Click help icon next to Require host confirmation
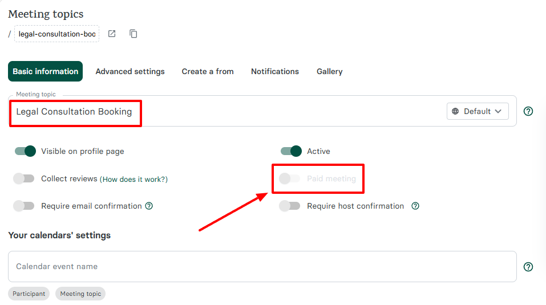Viewport: 546px width, 305px height. 415,206
